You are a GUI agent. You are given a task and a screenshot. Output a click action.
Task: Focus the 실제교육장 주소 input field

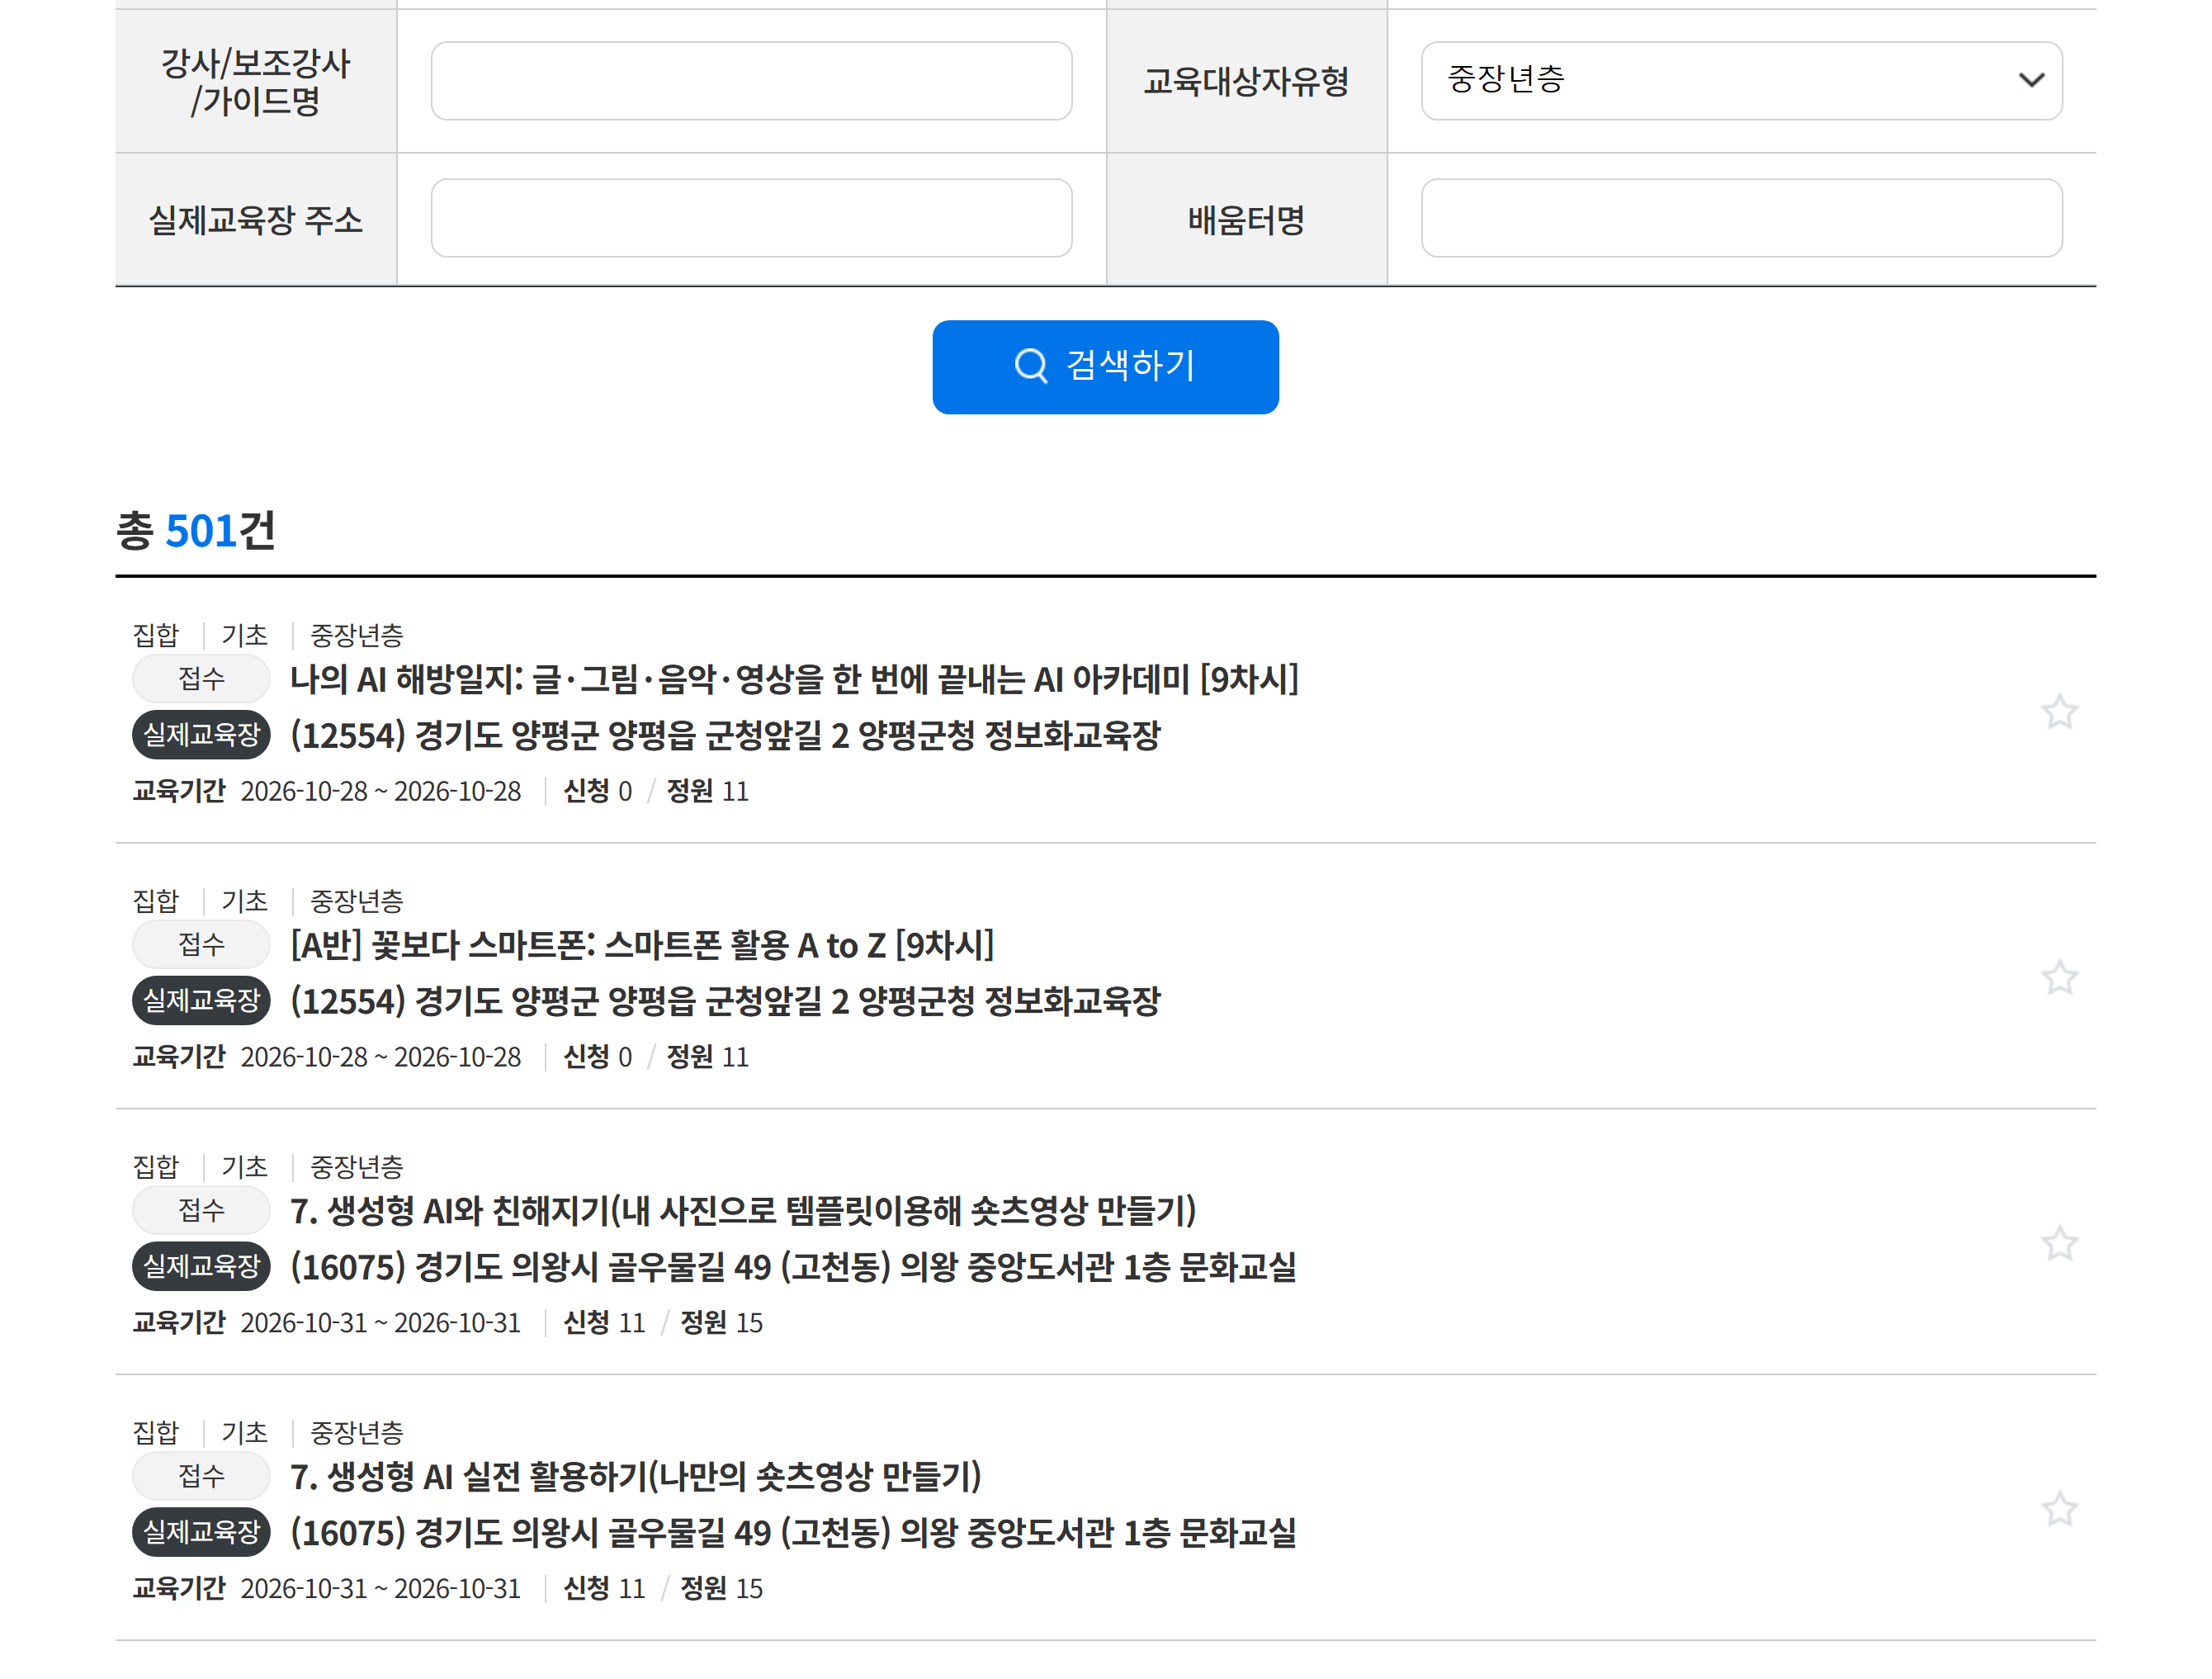tap(751, 218)
